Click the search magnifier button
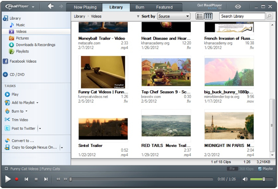The width and height of the screenshot is (278, 189). tap(269, 16)
